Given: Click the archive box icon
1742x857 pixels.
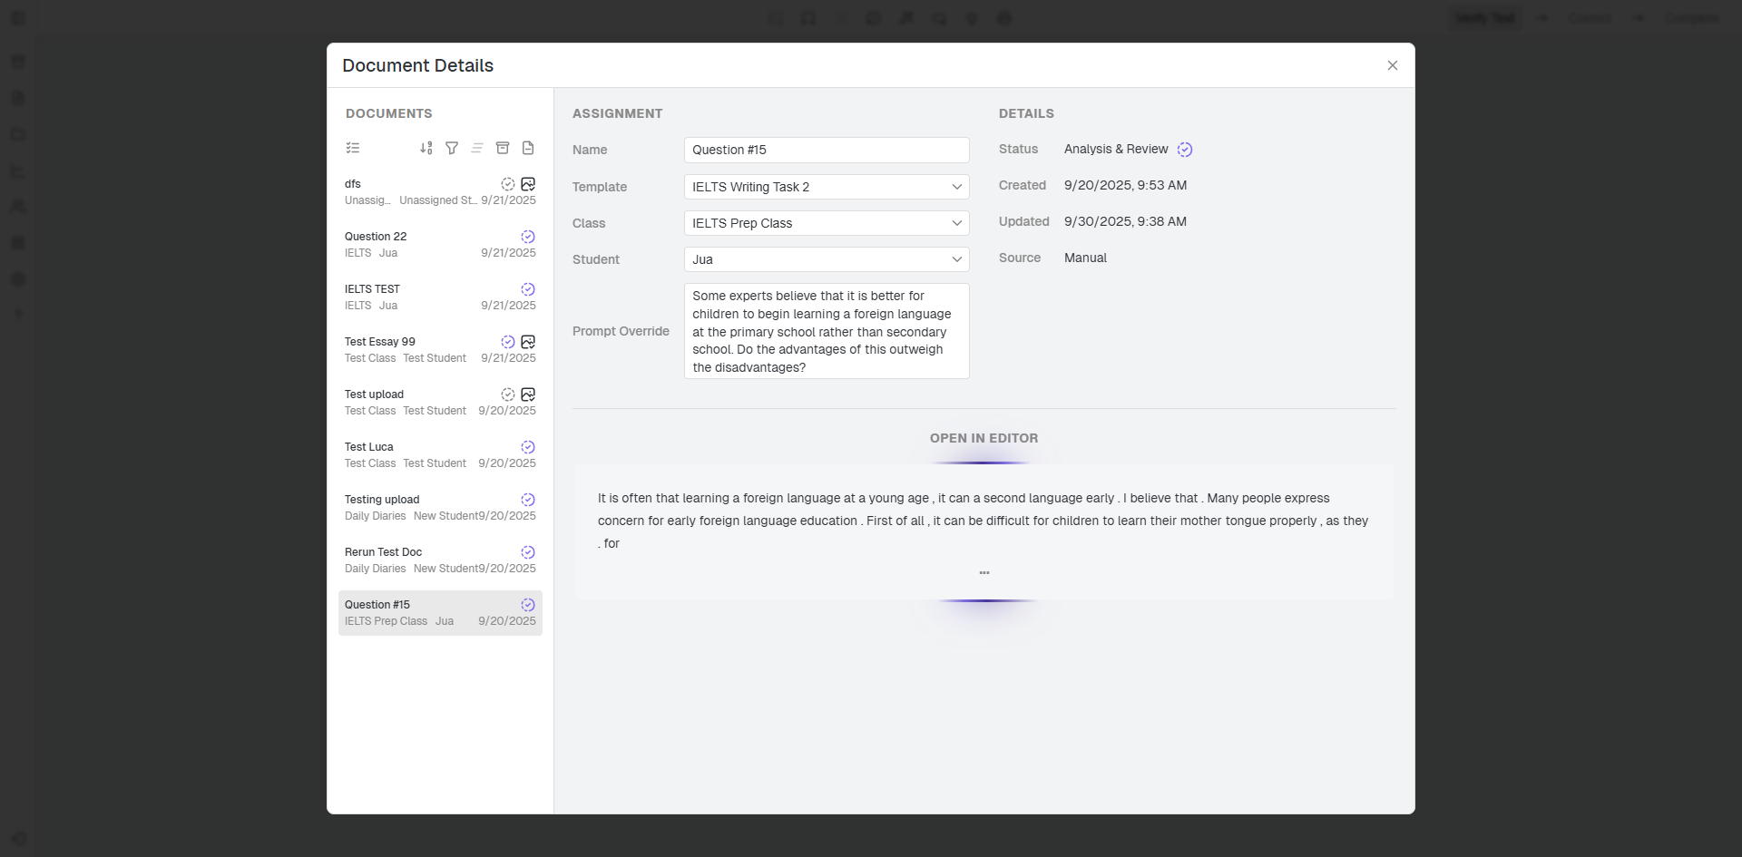Looking at the screenshot, I should 503,148.
